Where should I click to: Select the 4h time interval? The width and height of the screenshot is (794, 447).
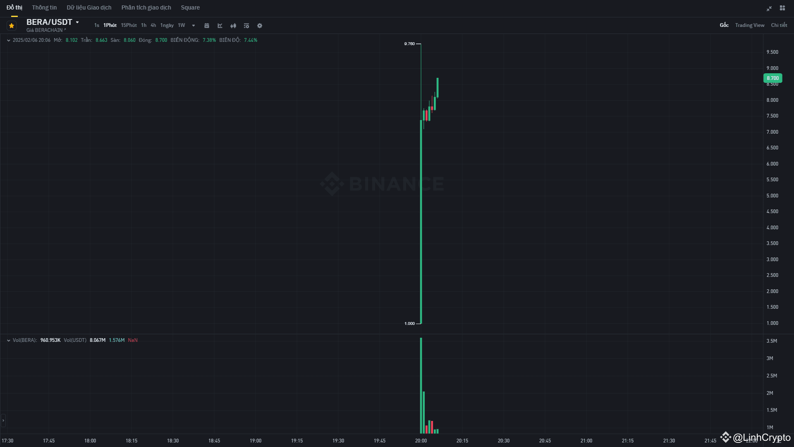pyautogui.click(x=153, y=25)
